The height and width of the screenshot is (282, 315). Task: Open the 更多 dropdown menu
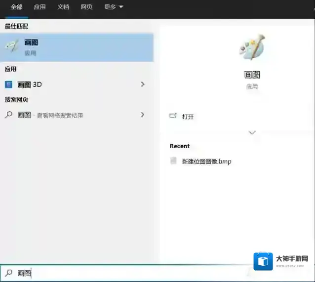(x=114, y=7)
